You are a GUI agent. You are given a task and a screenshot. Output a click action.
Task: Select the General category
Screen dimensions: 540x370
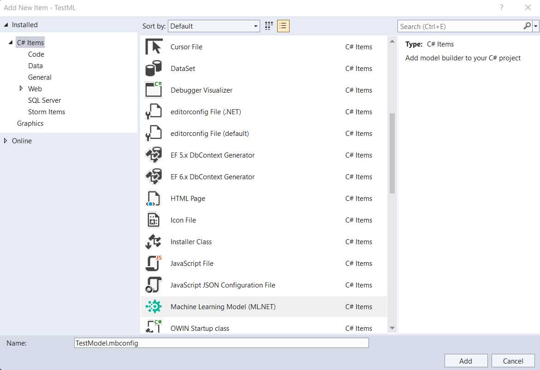click(x=40, y=77)
